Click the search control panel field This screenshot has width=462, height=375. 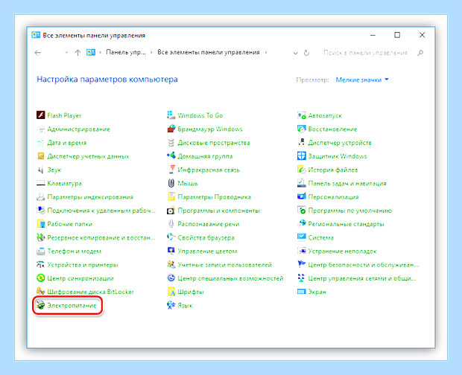click(365, 53)
